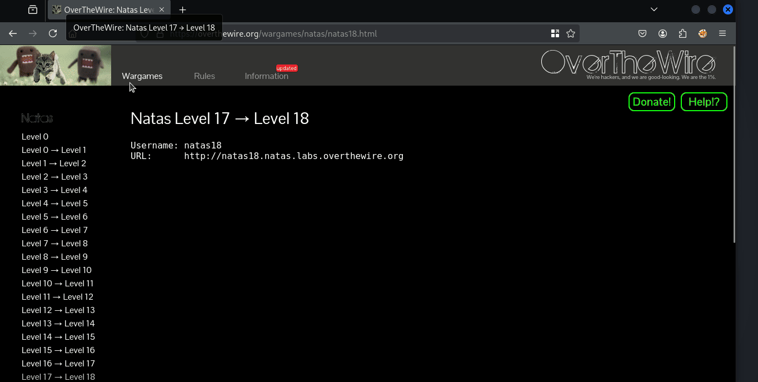Screen dimensions: 758x382
Task: Click the OverTheWire logo
Action: pos(629,63)
